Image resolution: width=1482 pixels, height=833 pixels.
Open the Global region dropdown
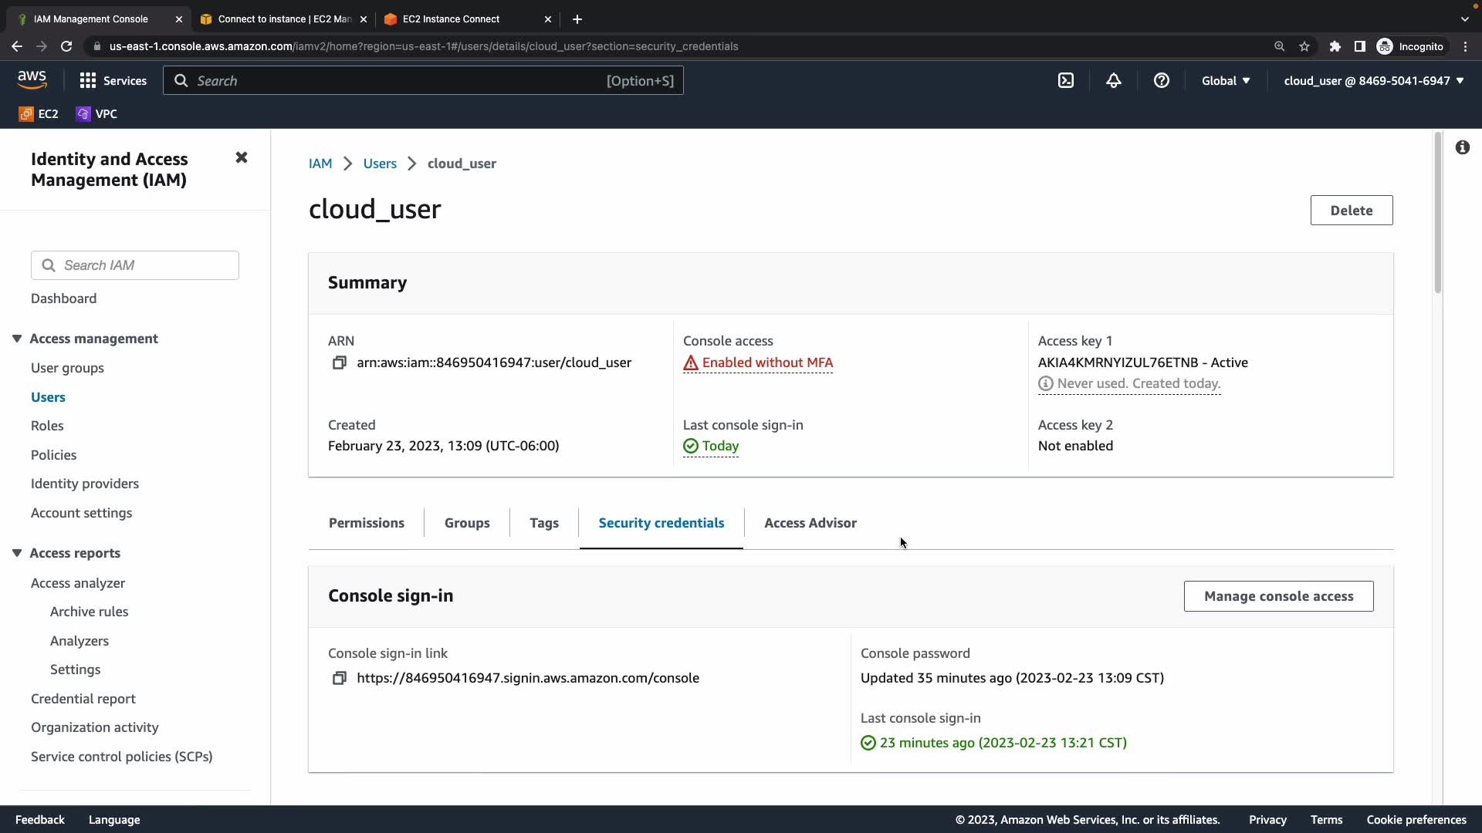[1225, 80]
